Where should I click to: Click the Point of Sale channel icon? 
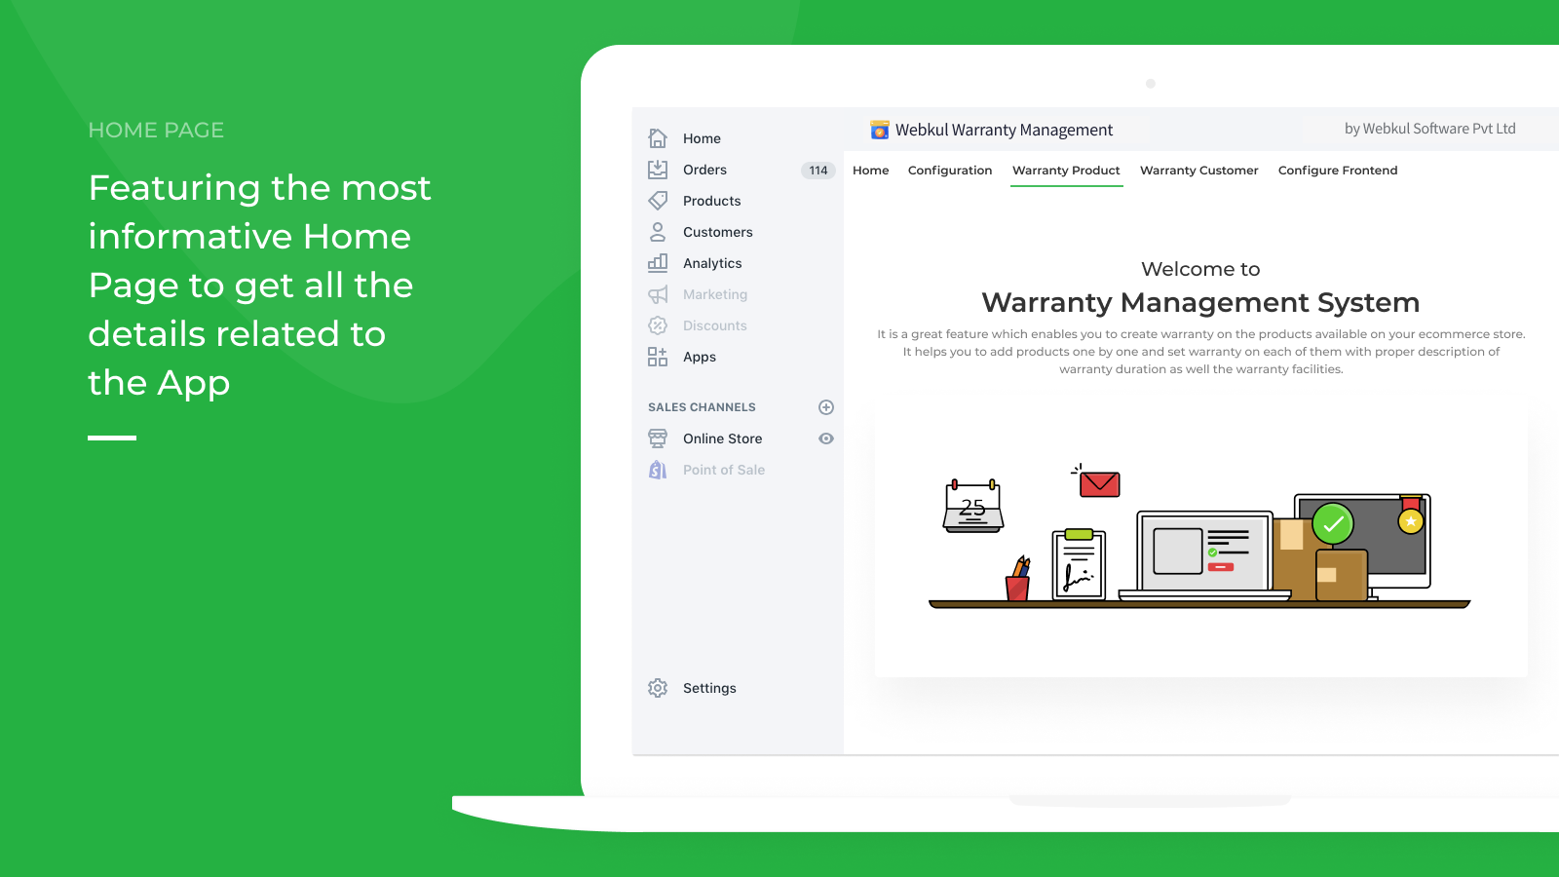click(x=658, y=469)
